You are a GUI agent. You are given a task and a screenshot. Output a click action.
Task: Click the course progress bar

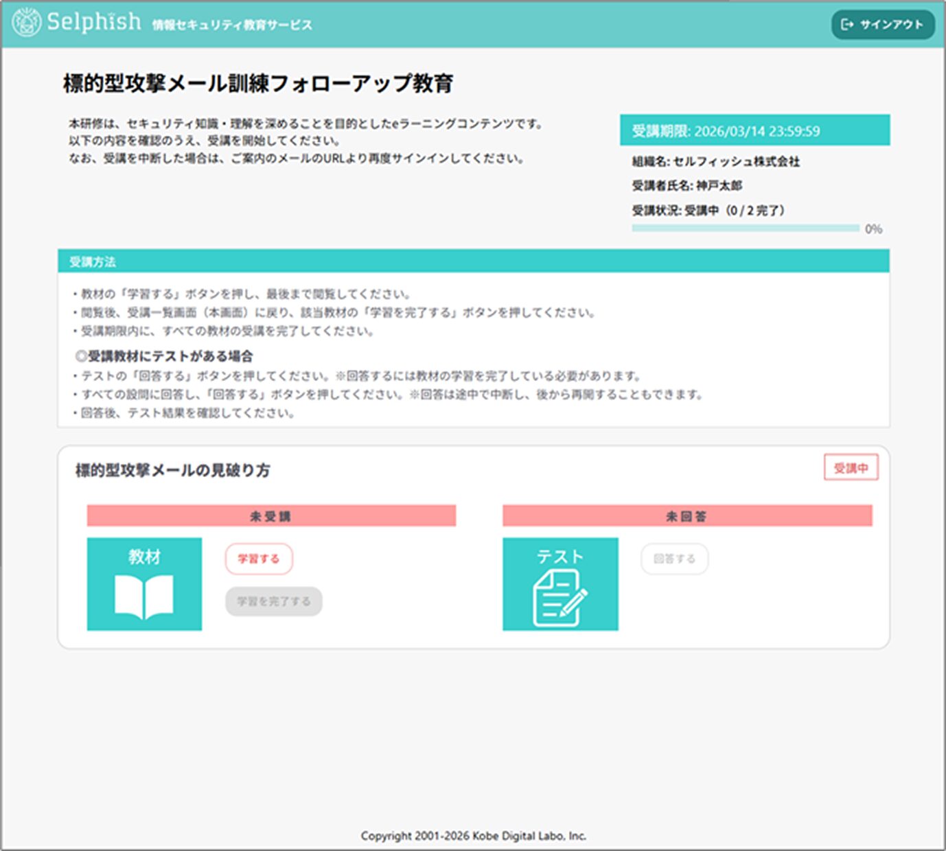(x=745, y=229)
